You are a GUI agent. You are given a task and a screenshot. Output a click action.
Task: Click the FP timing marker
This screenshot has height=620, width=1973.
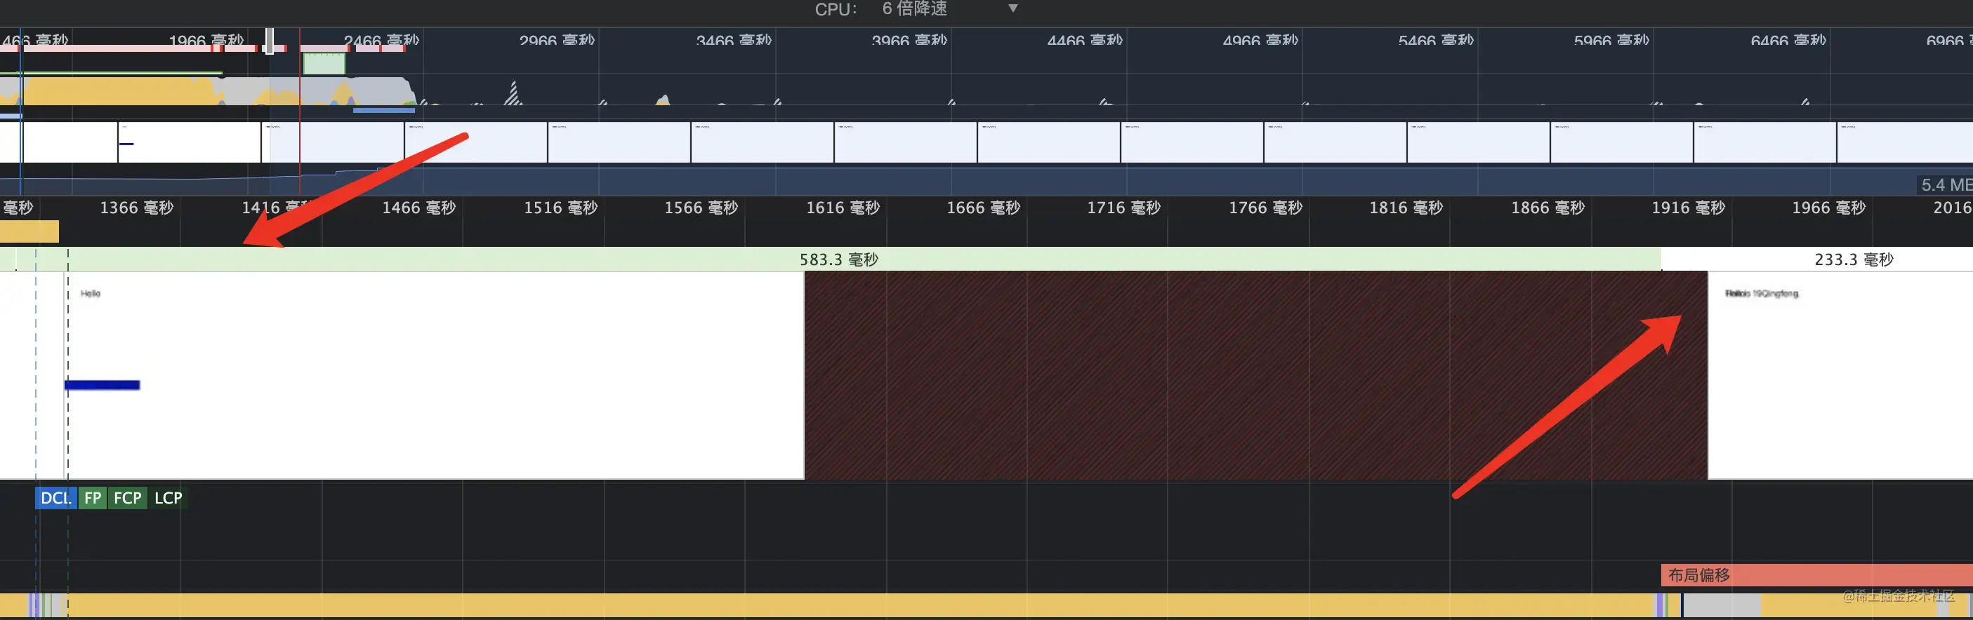tap(93, 498)
